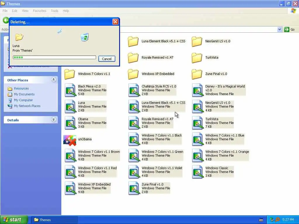
Task: Open the Favorites menu
Action: point(39,11)
